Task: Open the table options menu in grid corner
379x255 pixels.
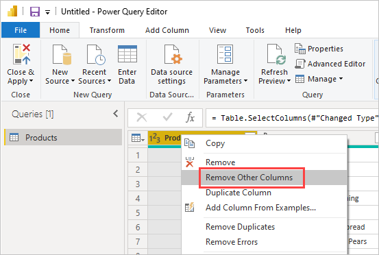Action: point(138,138)
